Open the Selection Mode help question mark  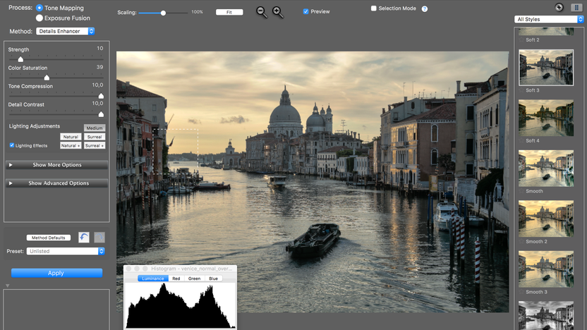tap(425, 8)
